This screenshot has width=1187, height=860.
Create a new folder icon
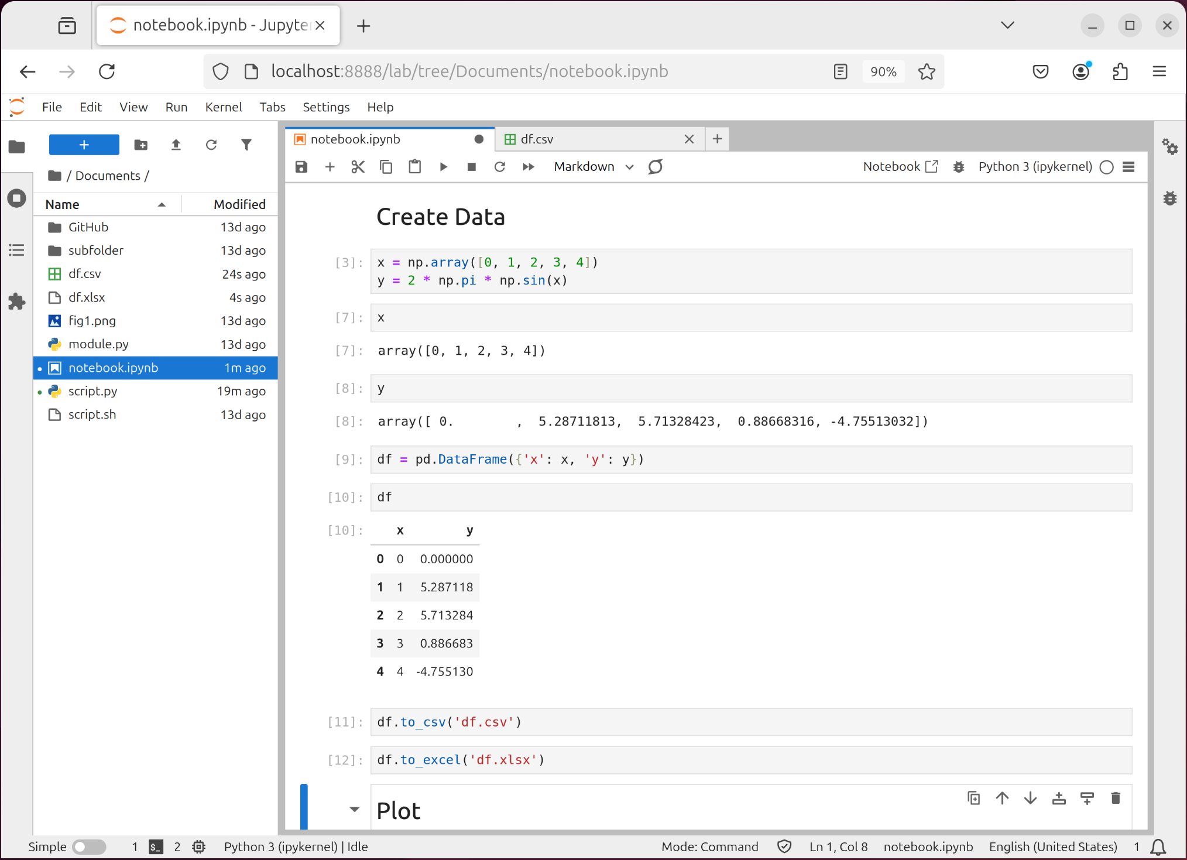141,145
